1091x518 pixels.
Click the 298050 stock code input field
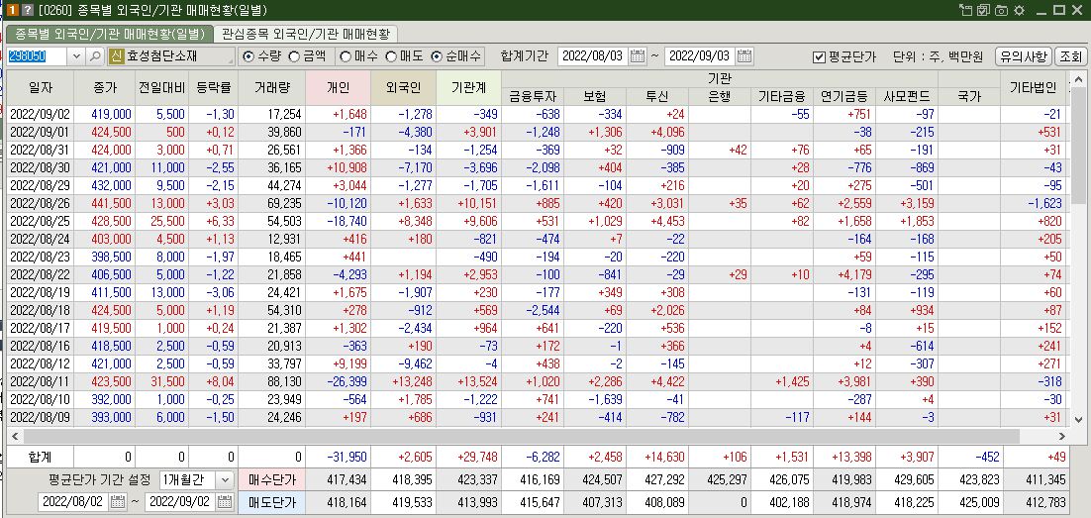click(x=37, y=56)
